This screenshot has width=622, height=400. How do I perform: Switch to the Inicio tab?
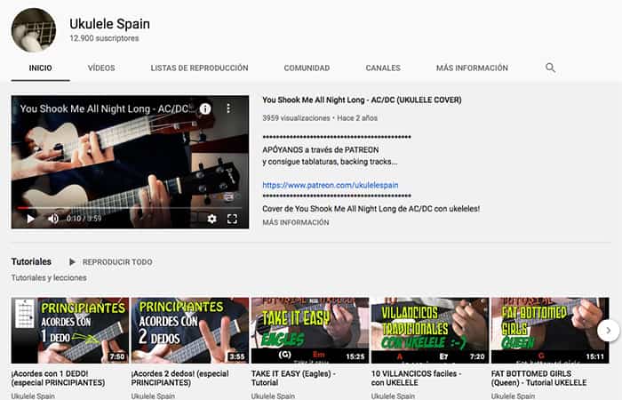pos(41,68)
